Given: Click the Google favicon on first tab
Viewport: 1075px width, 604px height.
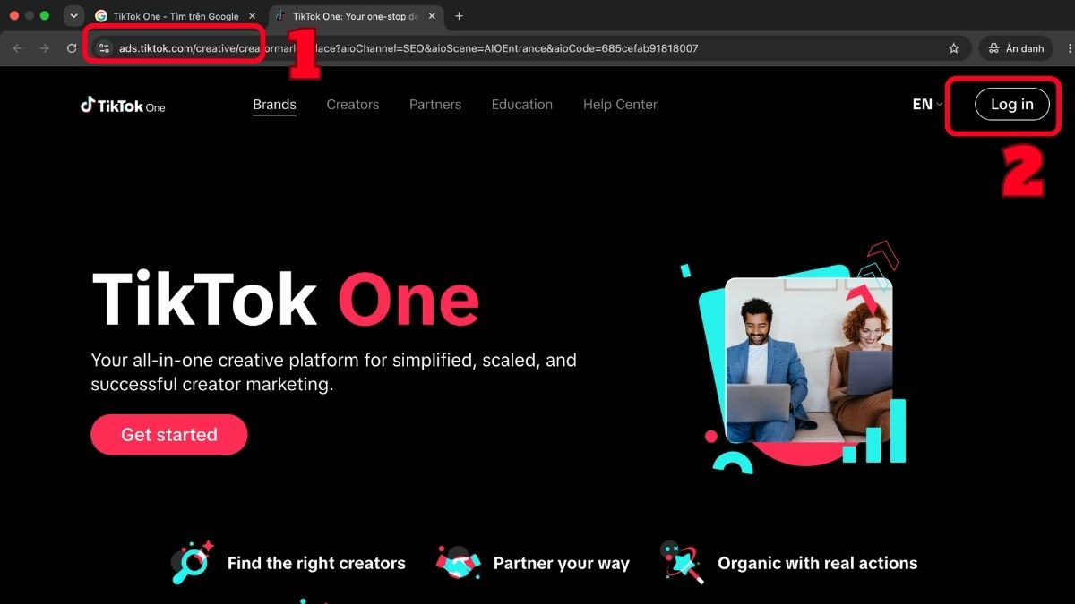Looking at the screenshot, I should coord(101,16).
